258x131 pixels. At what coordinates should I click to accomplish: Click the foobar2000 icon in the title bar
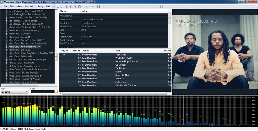click(x=2, y=2)
